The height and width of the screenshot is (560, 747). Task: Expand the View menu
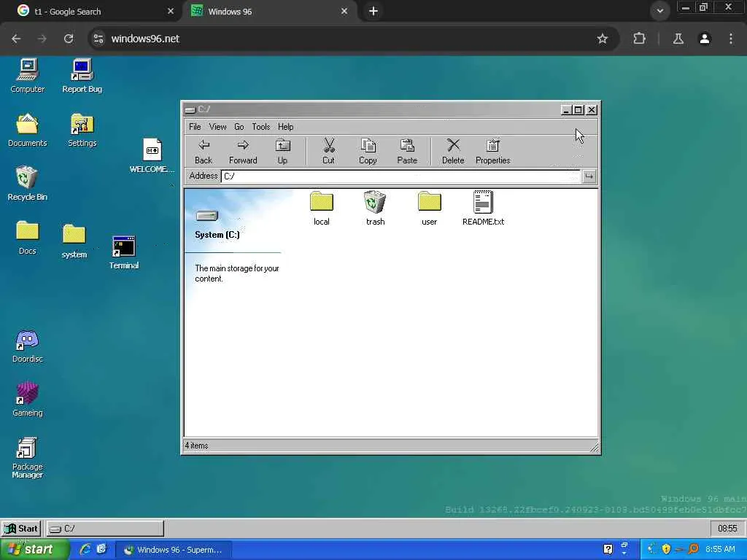click(217, 127)
